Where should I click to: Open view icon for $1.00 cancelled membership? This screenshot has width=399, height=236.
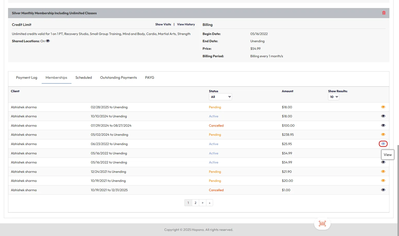[x=383, y=190]
